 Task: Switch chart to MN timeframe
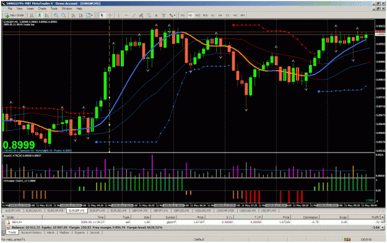(x=243, y=15)
